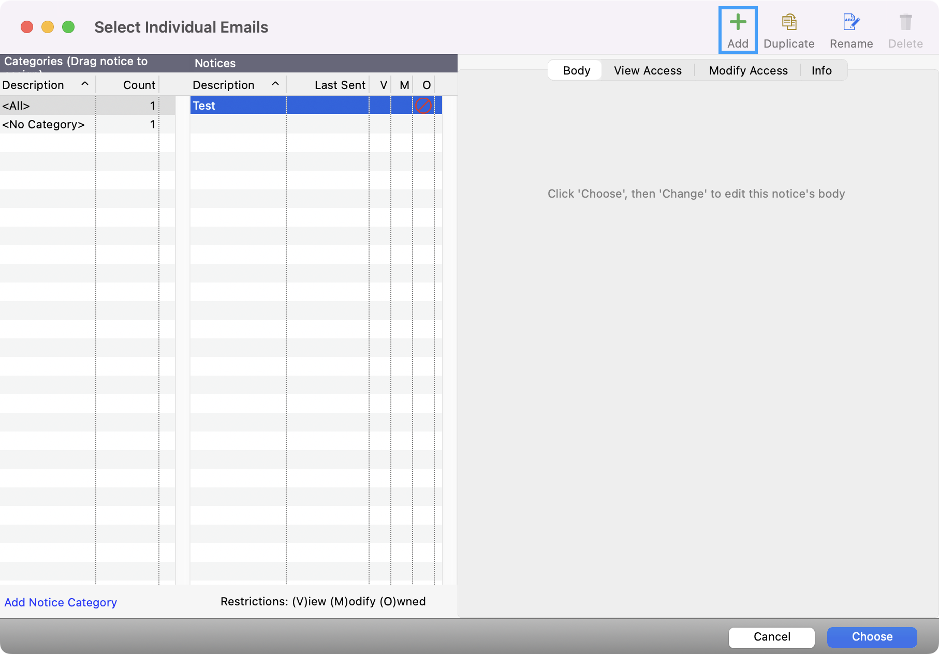The height and width of the screenshot is (654, 939).
Task: Click the Duplicate notice icon
Action: click(789, 23)
